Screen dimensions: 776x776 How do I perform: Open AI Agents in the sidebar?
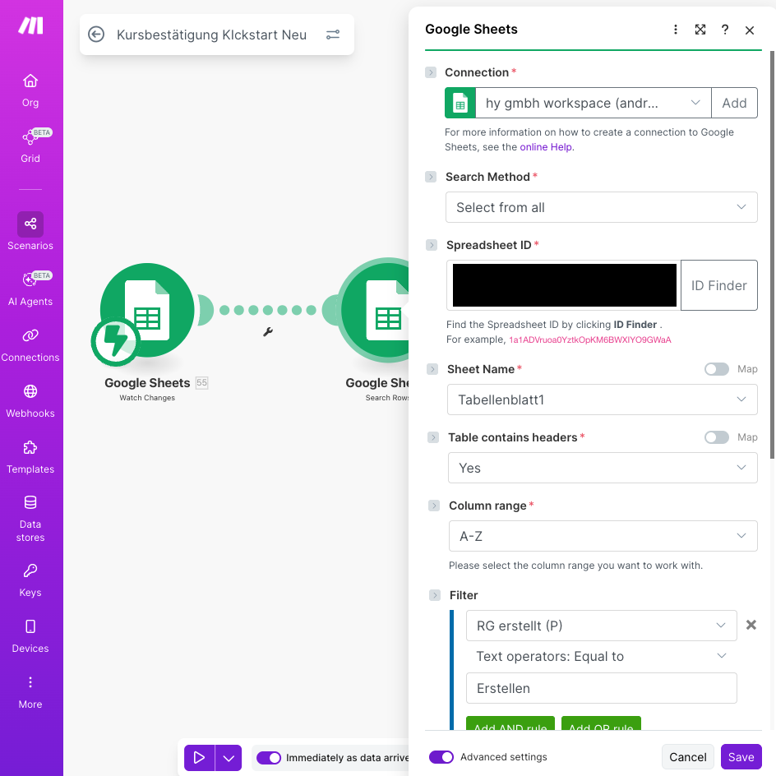tap(30, 289)
